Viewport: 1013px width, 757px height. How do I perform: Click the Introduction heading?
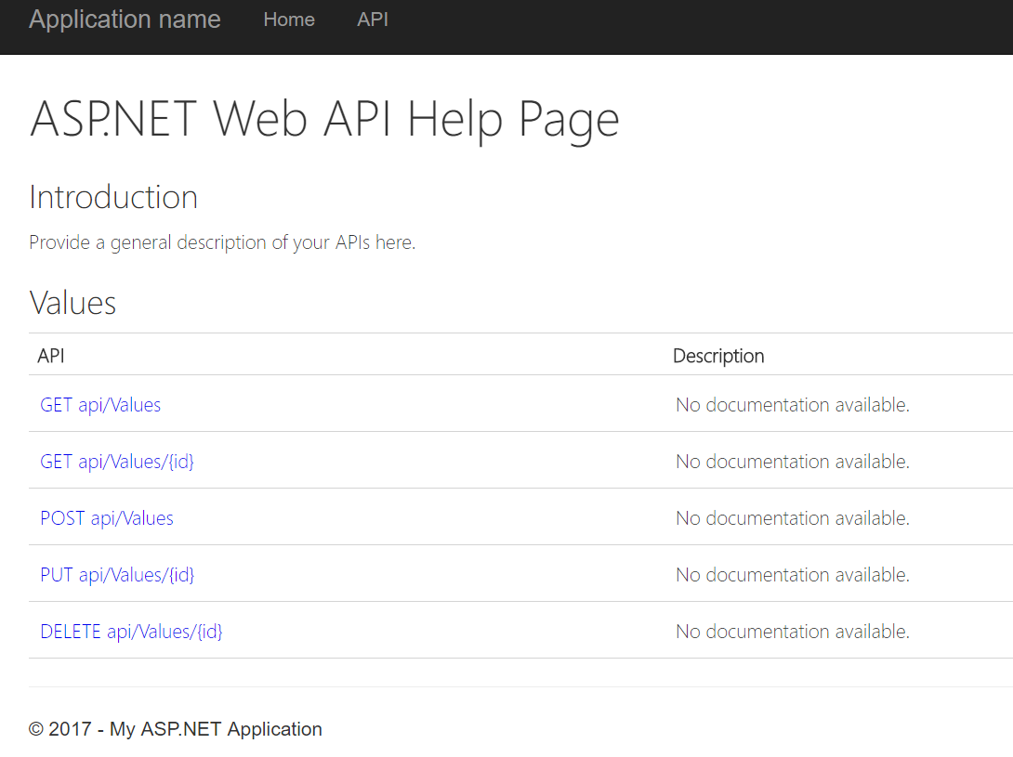(x=113, y=197)
